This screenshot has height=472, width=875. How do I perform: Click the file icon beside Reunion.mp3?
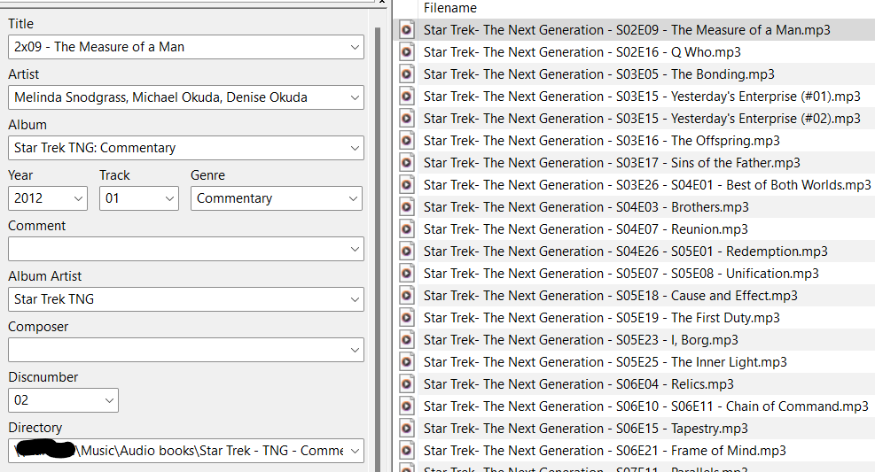tap(407, 229)
